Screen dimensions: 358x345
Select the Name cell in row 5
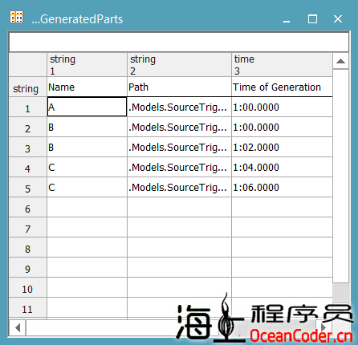(87, 188)
